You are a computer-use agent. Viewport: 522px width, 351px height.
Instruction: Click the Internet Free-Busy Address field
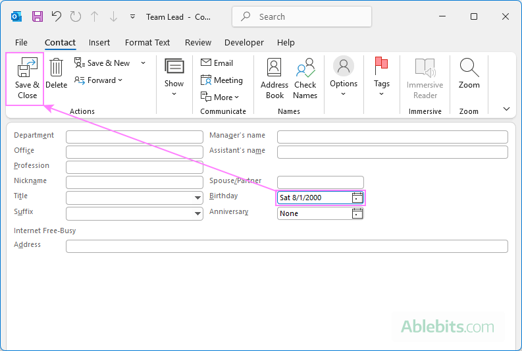pos(287,246)
